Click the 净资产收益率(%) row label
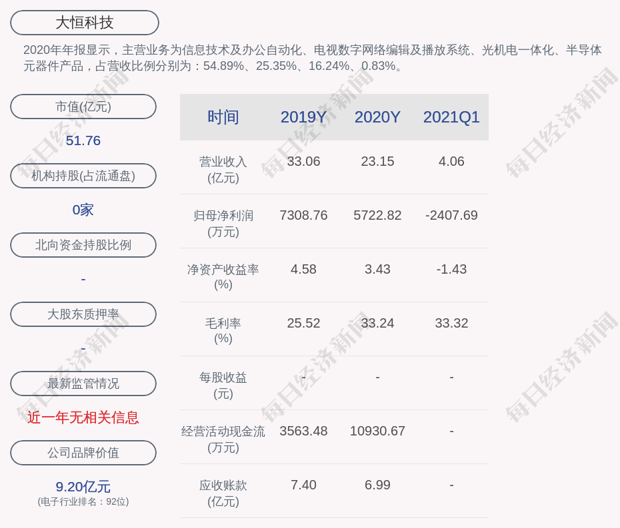Viewport: 620px width, 528px height. pyautogui.click(x=223, y=277)
